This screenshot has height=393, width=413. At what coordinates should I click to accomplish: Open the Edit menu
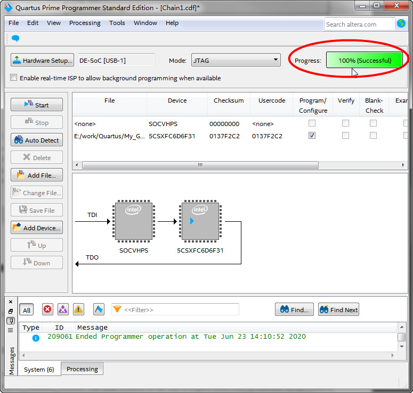(33, 23)
